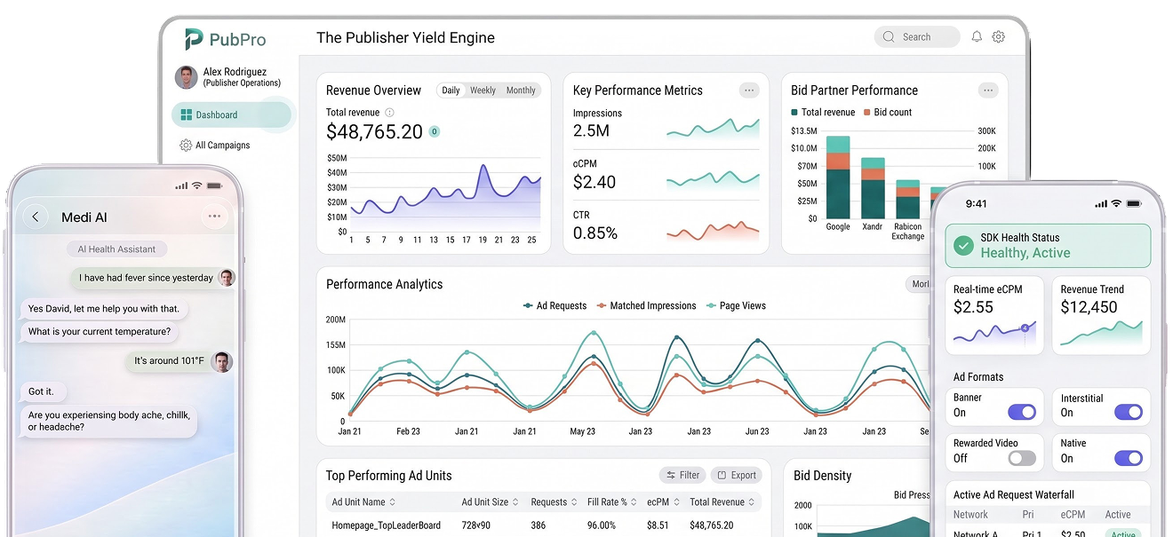
Task: Click the Search input field
Action: click(918, 36)
